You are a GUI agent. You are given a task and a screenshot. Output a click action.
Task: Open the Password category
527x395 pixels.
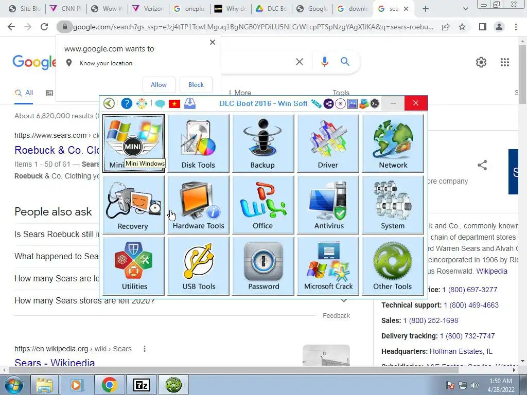pos(263,266)
